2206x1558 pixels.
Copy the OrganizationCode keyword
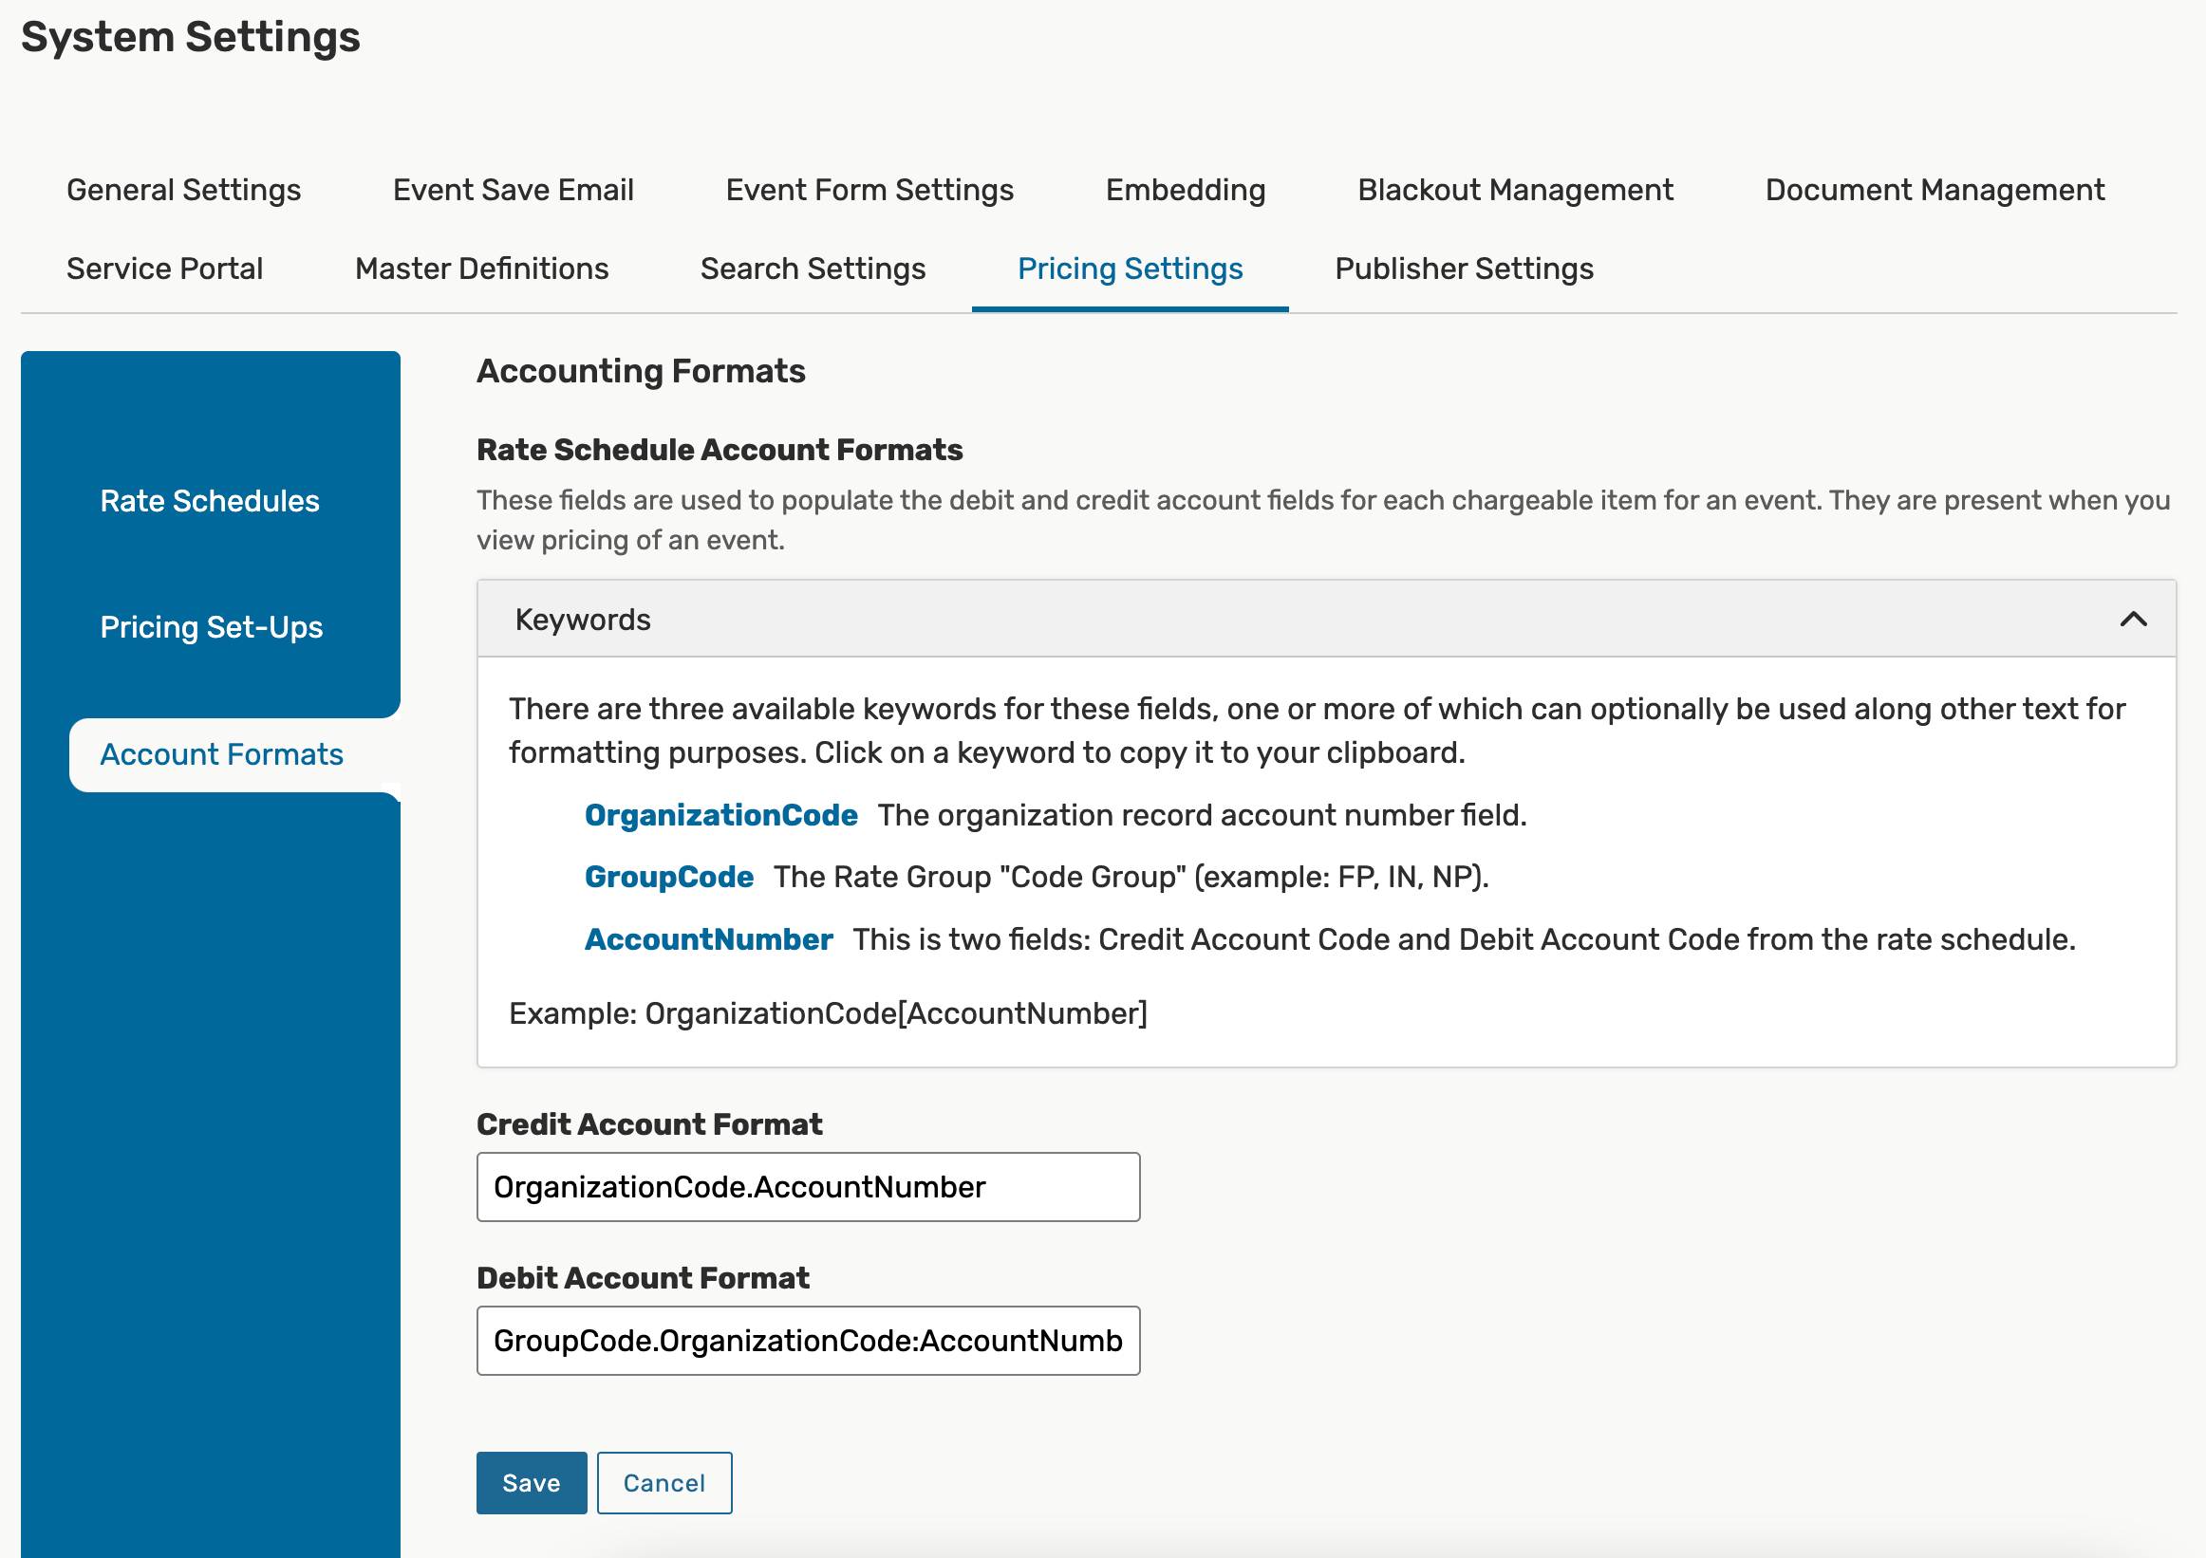(x=720, y=814)
